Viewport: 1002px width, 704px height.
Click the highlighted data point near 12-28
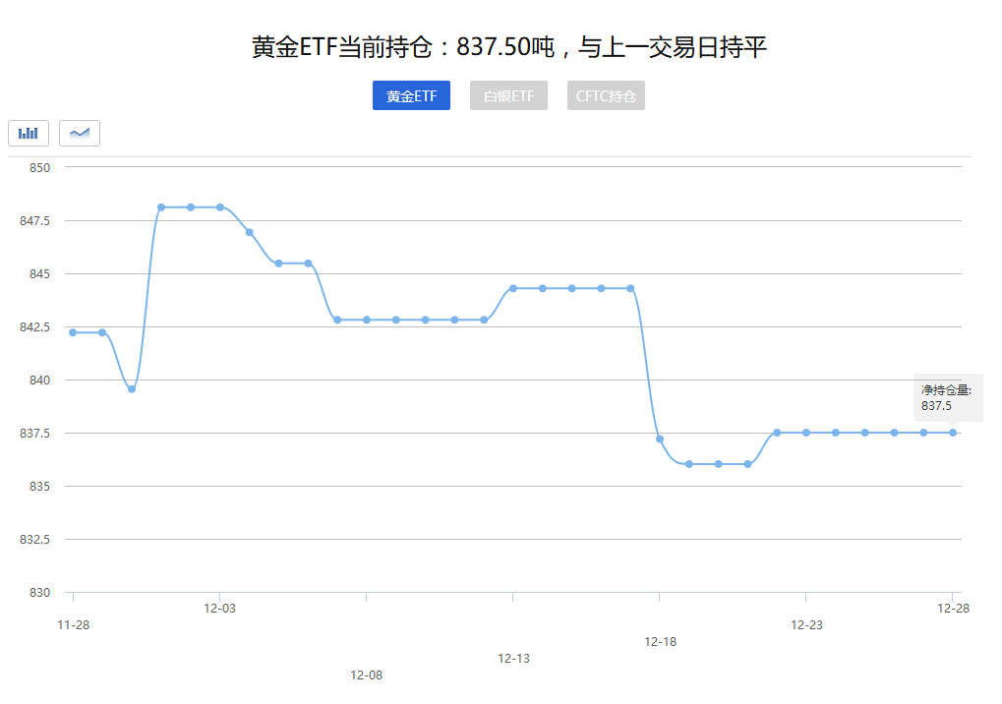pos(951,431)
